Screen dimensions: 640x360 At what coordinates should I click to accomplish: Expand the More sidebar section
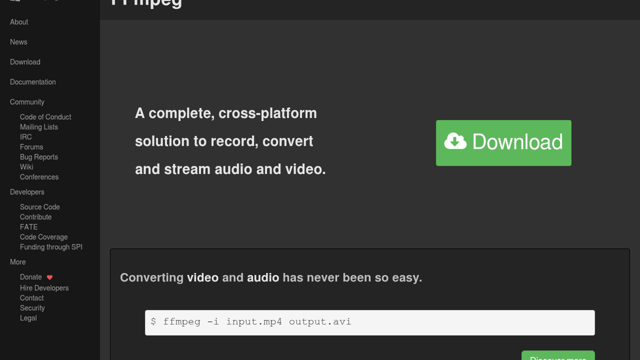coord(18,262)
